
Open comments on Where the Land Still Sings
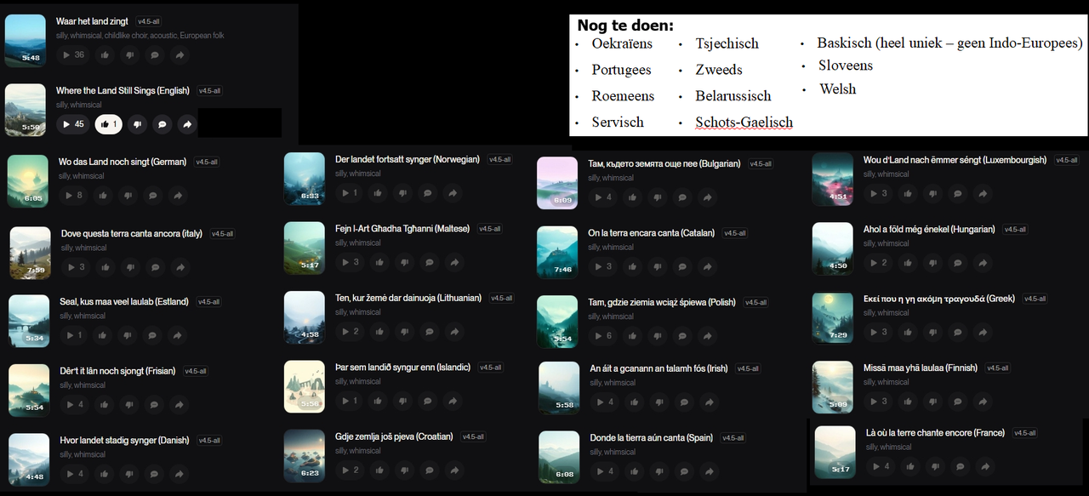pos(162,124)
